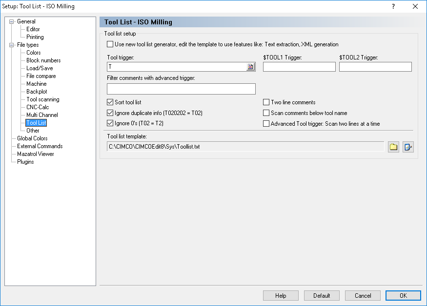427x306 pixels.
Task: Open Mazatrol Viewer settings
Action: [36, 153]
